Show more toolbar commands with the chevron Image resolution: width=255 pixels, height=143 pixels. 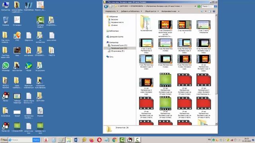pyautogui.click(x=179, y=12)
